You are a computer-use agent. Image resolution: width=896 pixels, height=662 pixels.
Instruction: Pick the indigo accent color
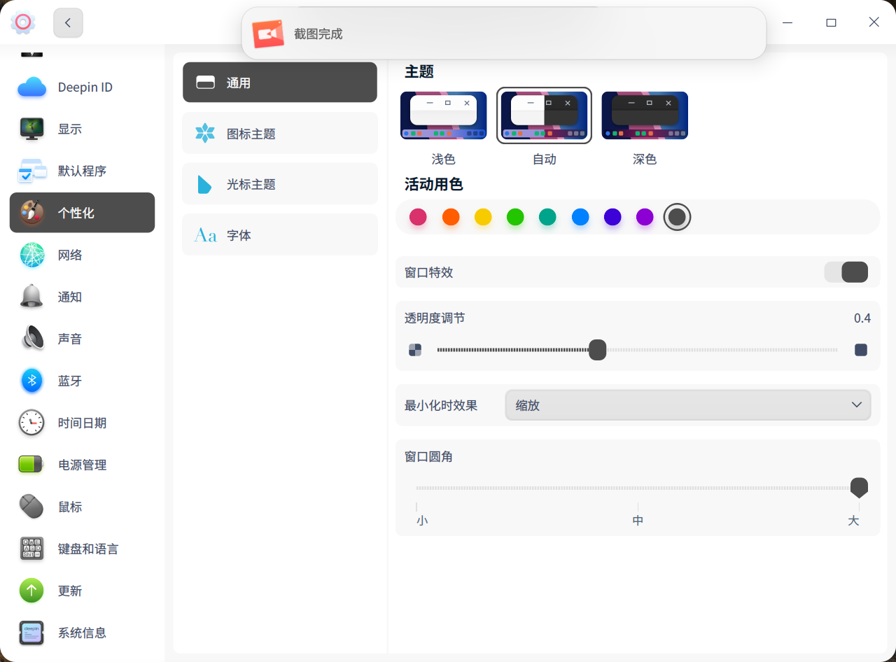point(612,217)
